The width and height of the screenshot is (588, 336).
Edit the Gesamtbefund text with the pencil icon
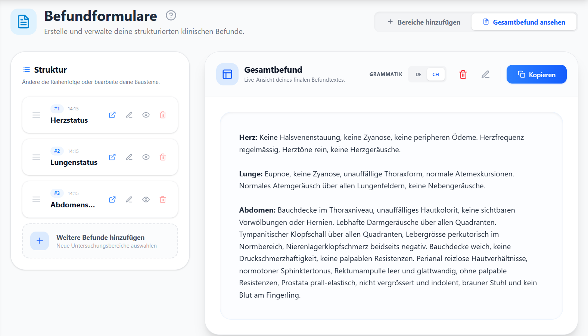click(x=485, y=74)
